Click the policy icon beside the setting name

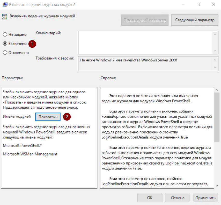pyautogui.click(x=4, y=17)
